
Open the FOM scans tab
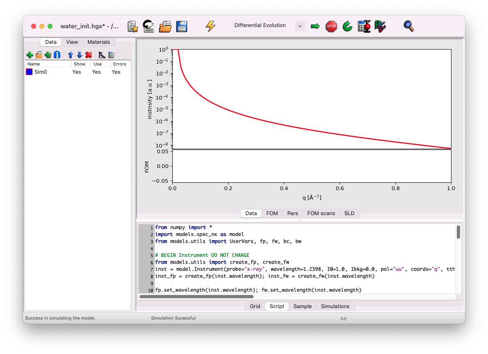[x=321, y=213]
